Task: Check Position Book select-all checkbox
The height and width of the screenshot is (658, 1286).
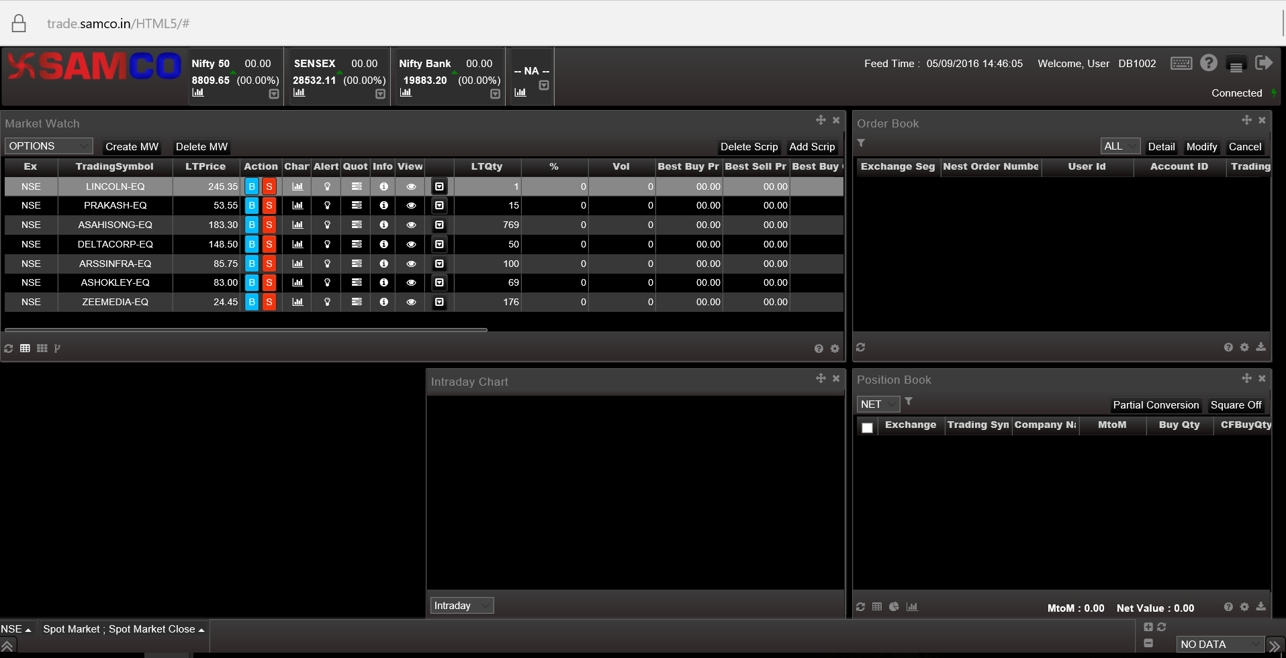Action: [x=867, y=427]
